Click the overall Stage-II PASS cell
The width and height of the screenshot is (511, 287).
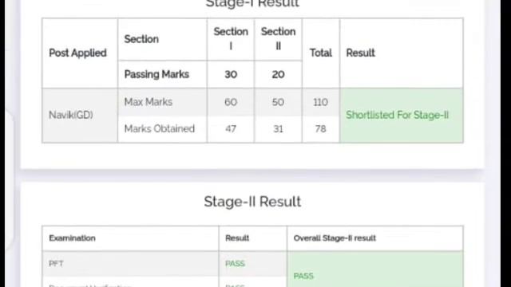[374, 269]
